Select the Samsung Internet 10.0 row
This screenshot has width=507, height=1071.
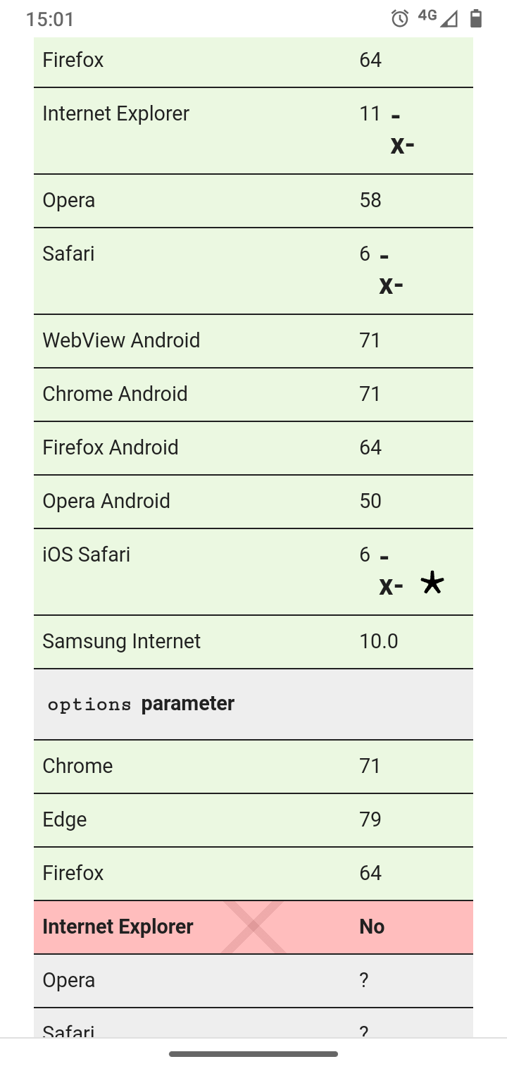[x=254, y=641]
